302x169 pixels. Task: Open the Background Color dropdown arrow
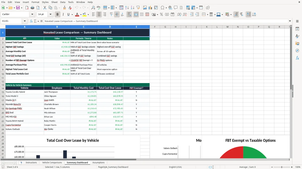click(89, 15)
